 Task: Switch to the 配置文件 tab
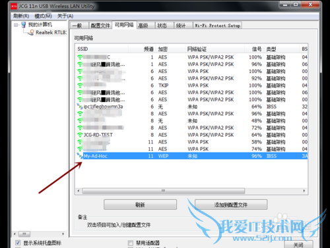[x=100, y=26]
